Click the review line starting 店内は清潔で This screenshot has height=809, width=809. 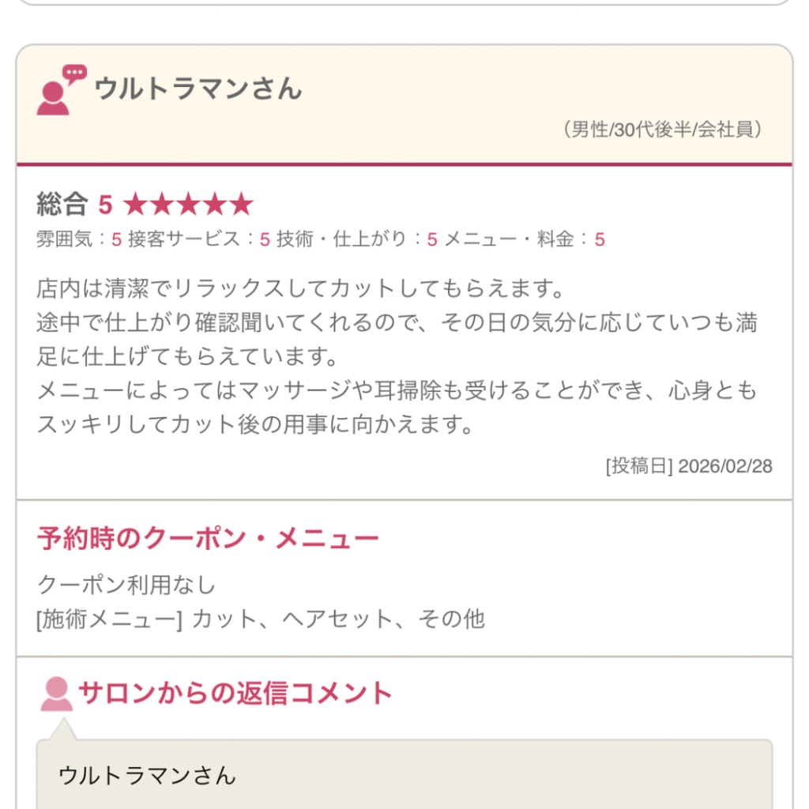click(302, 288)
